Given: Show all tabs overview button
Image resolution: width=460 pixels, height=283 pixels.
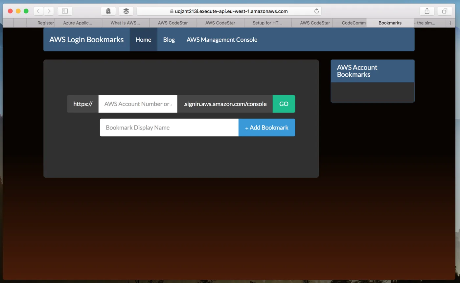Looking at the screenshot, I should click(445, 11).
